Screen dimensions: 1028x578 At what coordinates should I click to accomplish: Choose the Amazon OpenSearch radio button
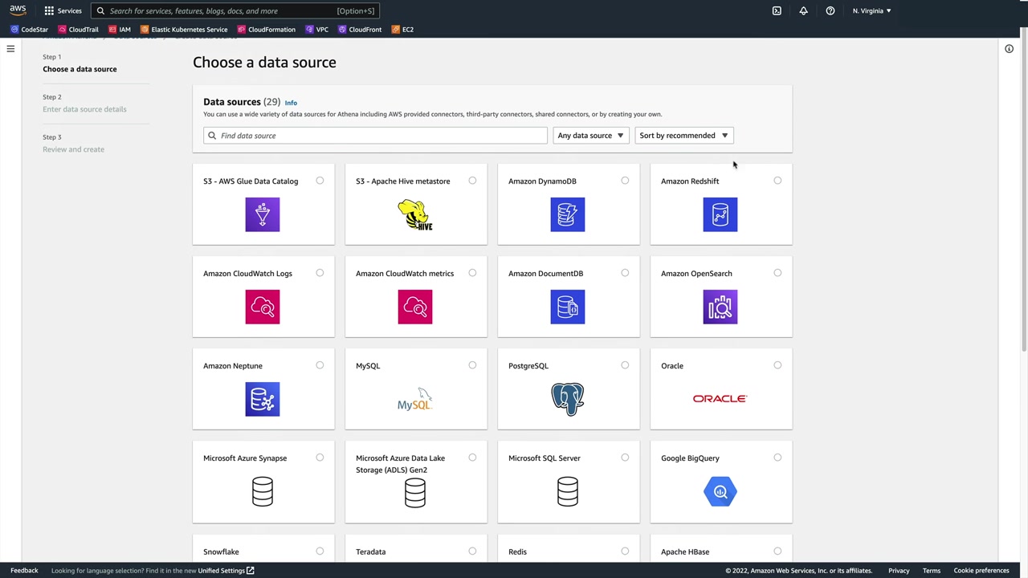(777, 273)
